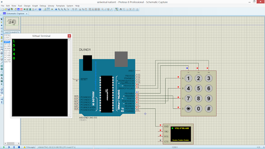Click the blue Help question mark icon
Image resolution: width=265 pixels, height=149 pixels.
coord(40,9)
